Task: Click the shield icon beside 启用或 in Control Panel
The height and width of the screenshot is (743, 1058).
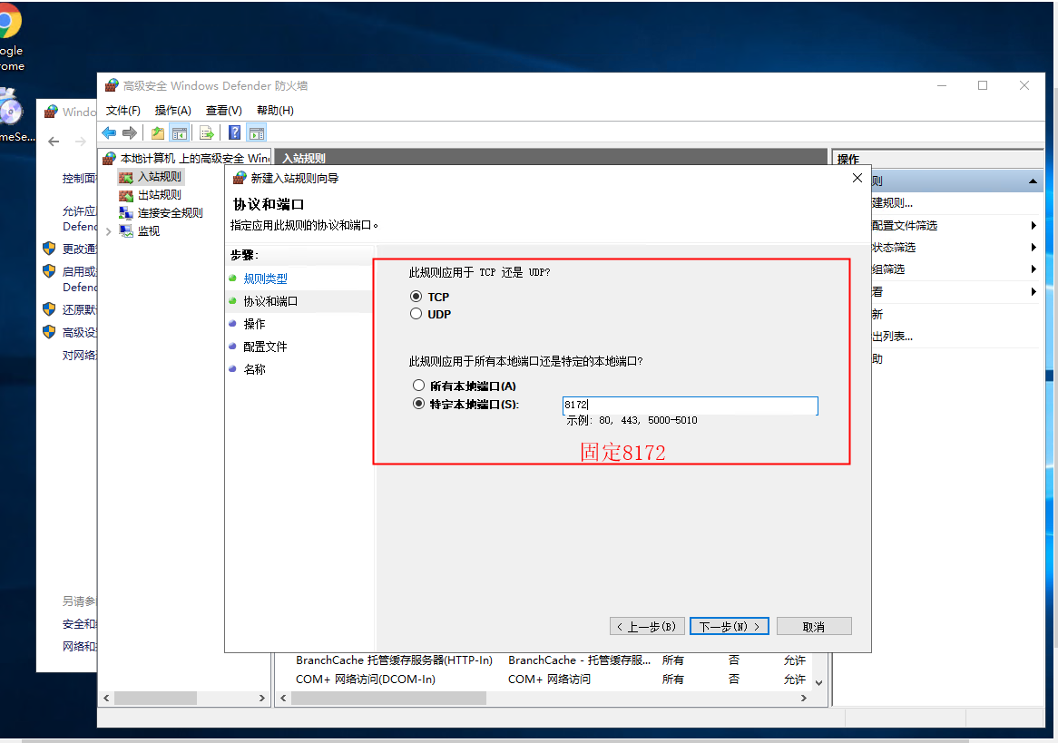Action: pyautogui.click(x=49, y=271)
